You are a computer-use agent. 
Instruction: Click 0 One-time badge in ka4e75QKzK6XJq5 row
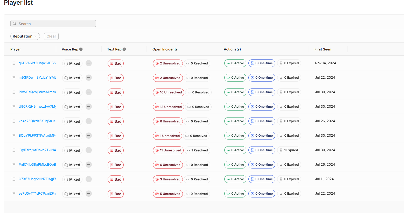(x=262, y=121)
